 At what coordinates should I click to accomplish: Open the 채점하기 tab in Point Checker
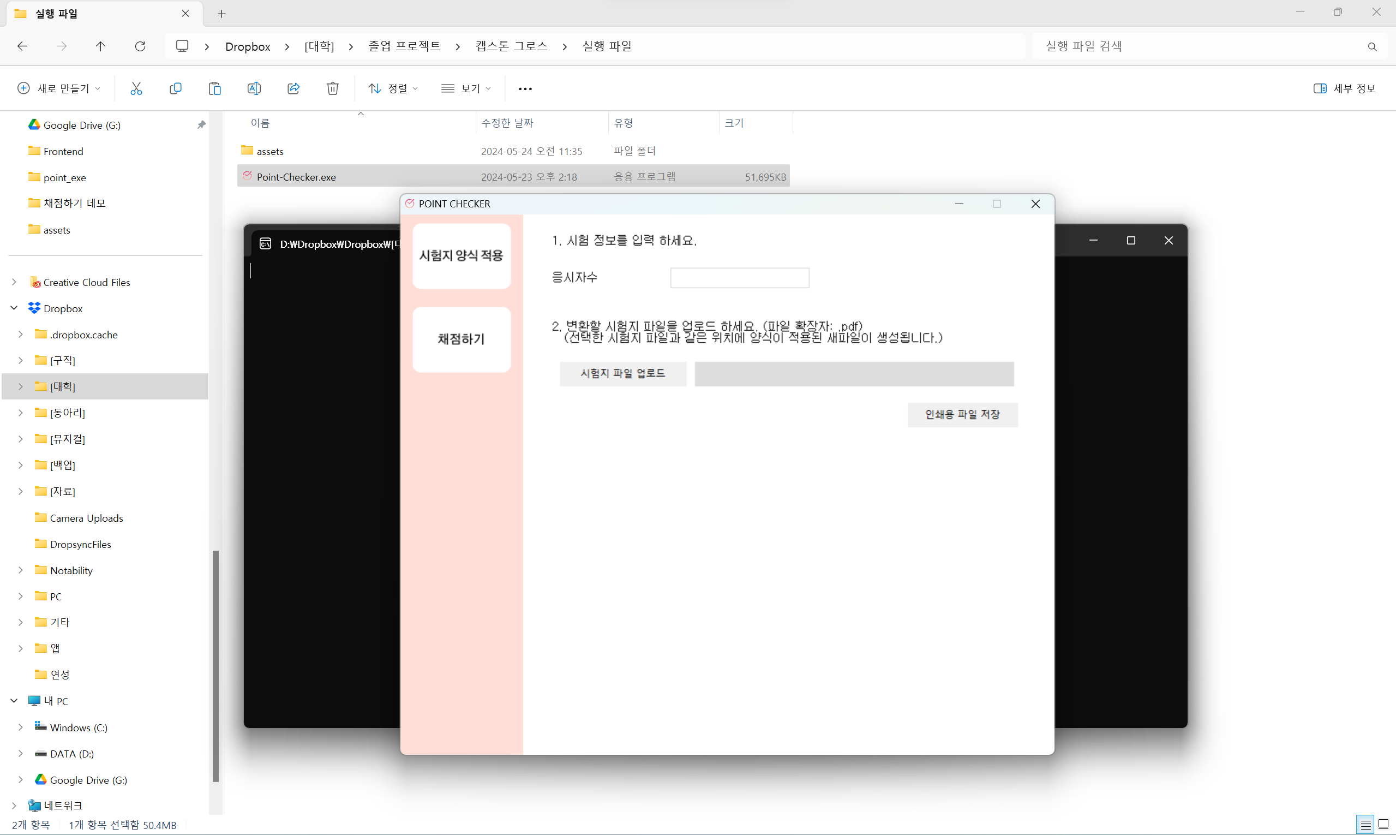[x=461, y=339]
